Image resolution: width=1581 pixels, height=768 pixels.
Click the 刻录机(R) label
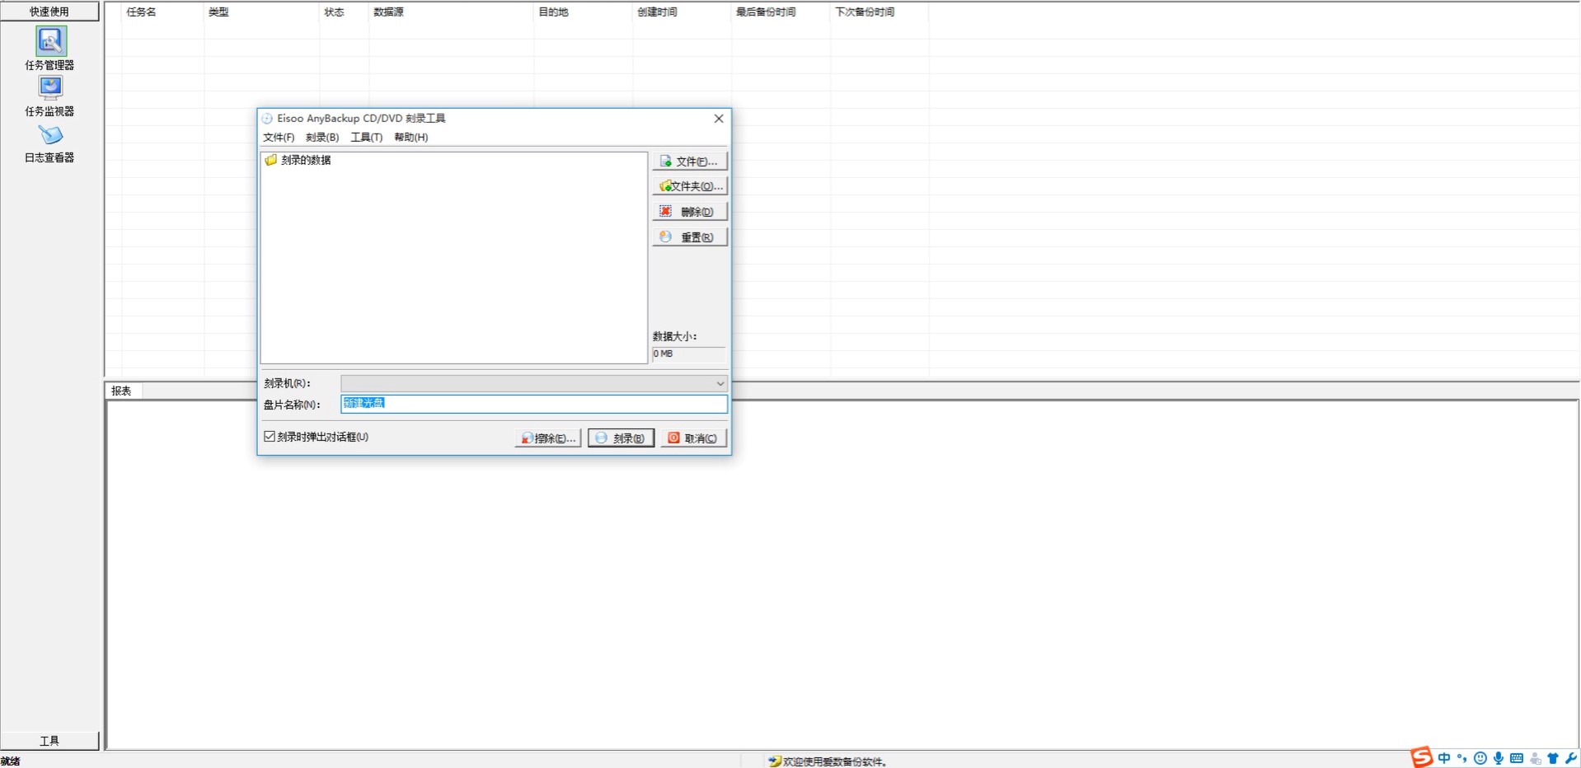287,383
